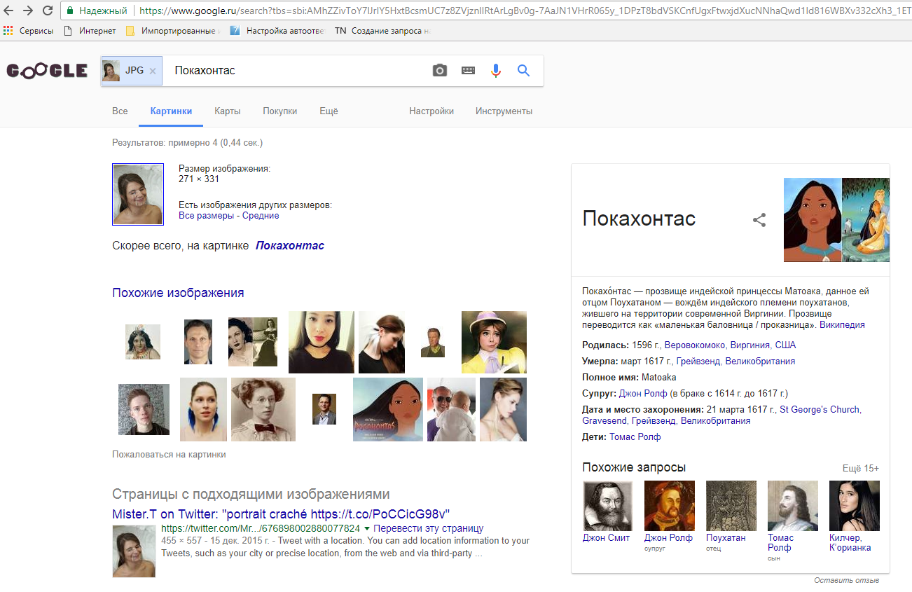Click the blue magnifier search button
The width and height of the screenshot is (912, 592).
click(523, 71)
